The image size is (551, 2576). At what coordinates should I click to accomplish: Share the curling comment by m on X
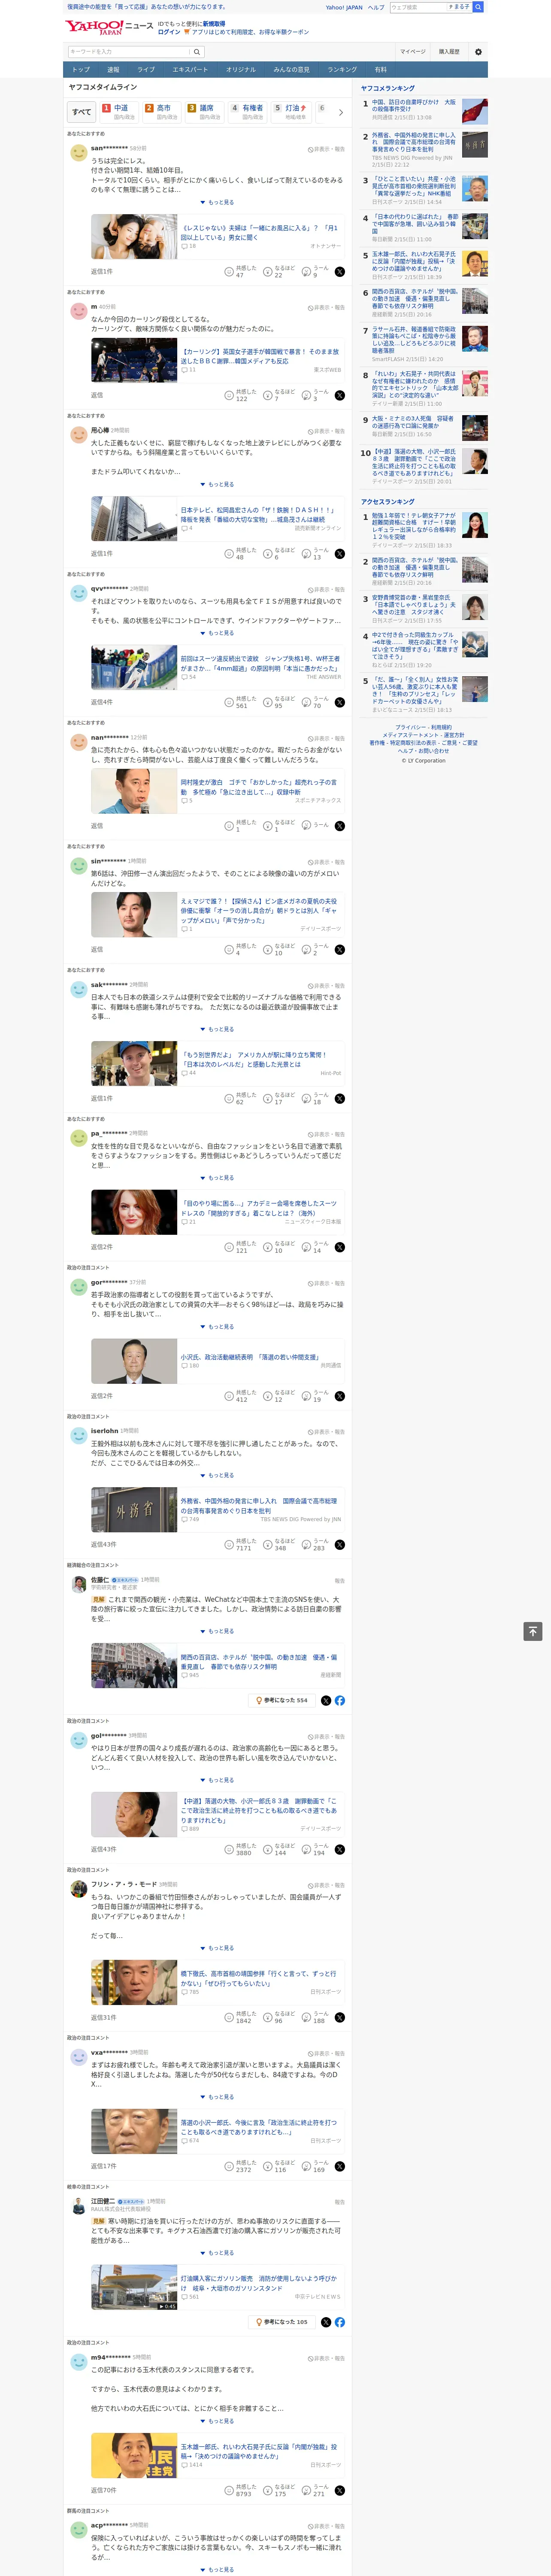point(340,395)
